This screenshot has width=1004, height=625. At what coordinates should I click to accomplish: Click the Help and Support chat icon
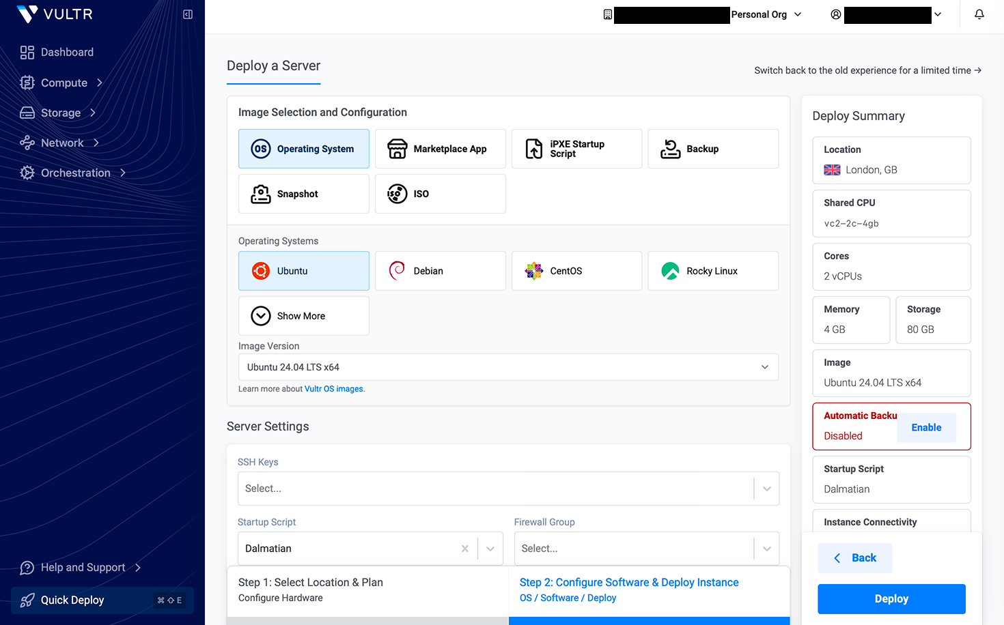(27, 568)
